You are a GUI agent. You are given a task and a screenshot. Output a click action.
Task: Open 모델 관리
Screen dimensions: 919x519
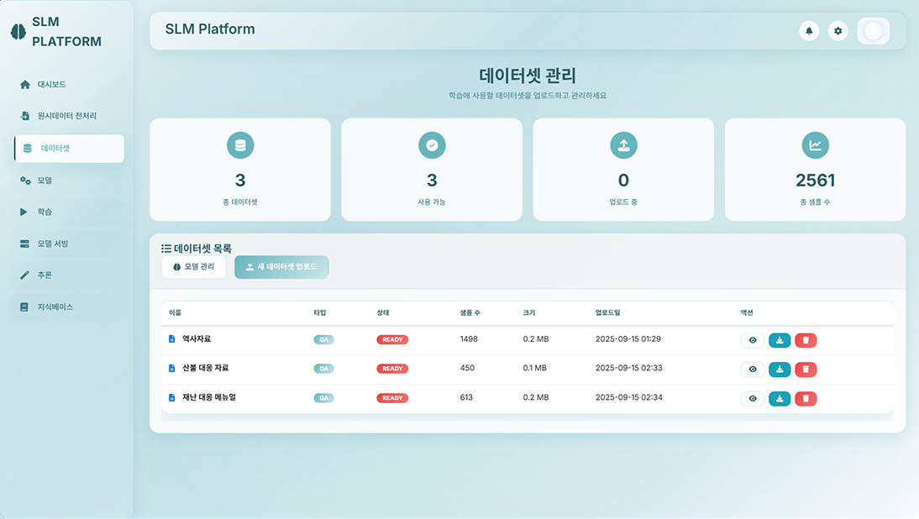tap(193, 267)
